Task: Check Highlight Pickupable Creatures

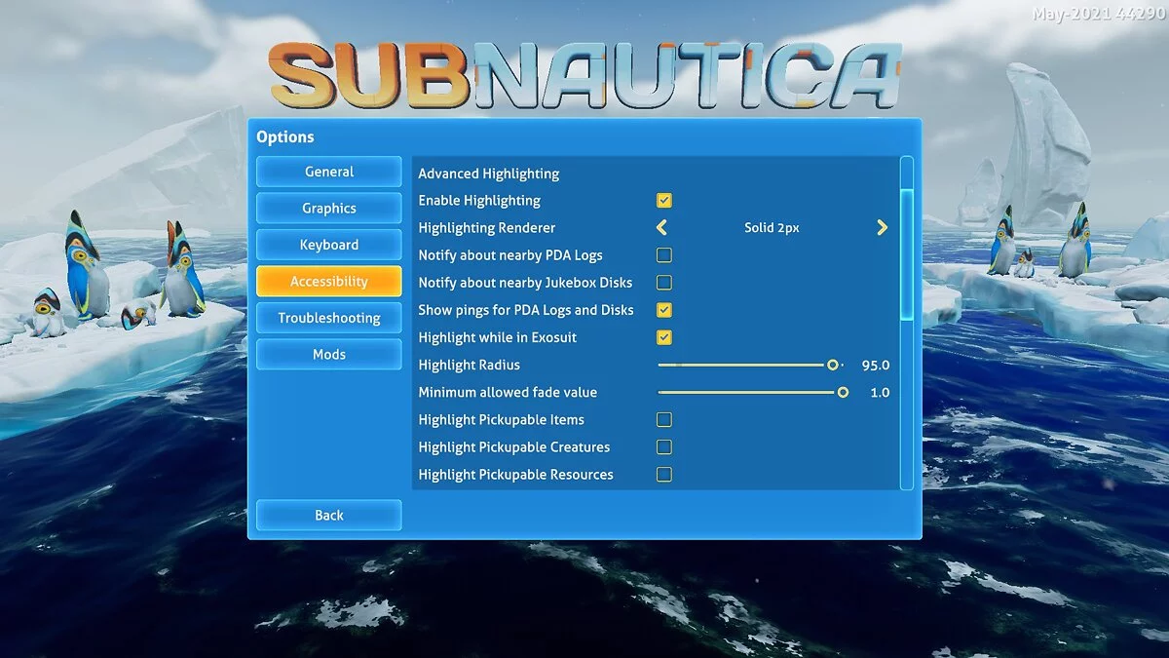Action: coord(663,446)
